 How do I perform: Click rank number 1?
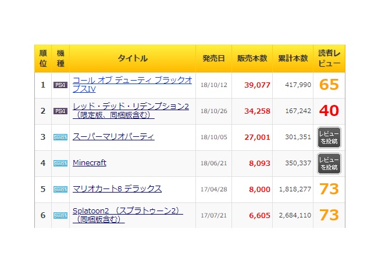[x=43, y=85]
